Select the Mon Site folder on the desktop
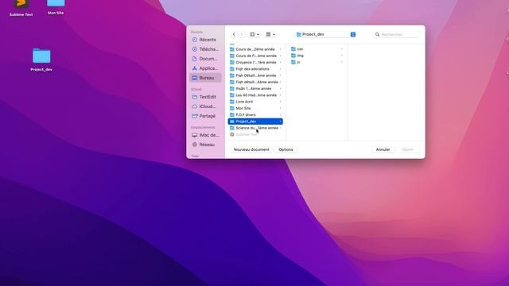 point(56,7)
